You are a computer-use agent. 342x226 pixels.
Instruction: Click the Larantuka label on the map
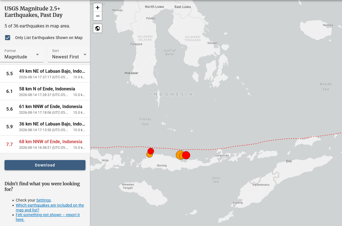click(x=222, y=155)
